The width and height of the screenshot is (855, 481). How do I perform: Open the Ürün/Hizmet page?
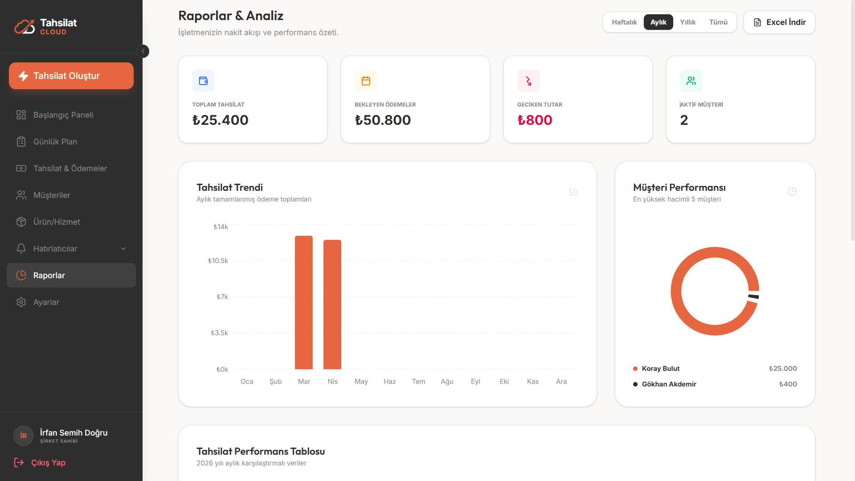click(x=71, y=222)
